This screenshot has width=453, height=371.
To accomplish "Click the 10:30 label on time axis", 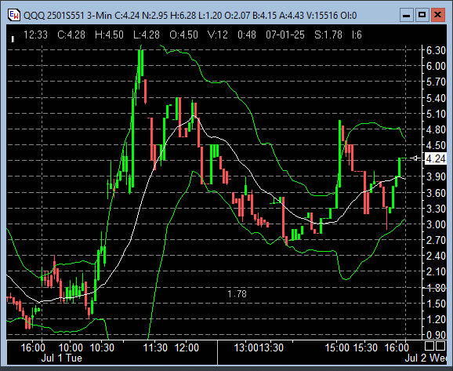I will coord(102,347).
